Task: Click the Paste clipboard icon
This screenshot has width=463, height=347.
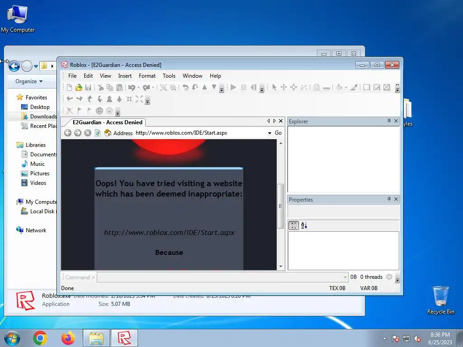Action: click(119, 87)
